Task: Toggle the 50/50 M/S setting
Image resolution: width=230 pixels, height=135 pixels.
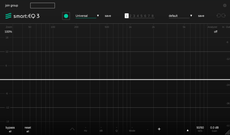Action: [x=200, y=129]
